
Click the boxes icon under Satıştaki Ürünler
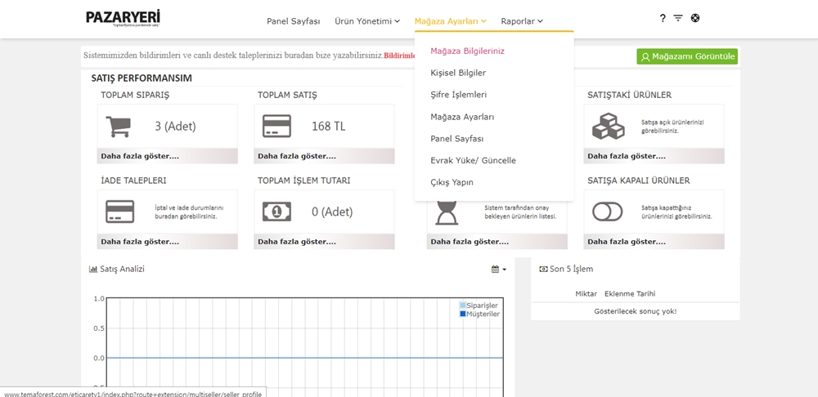[608, 127]
